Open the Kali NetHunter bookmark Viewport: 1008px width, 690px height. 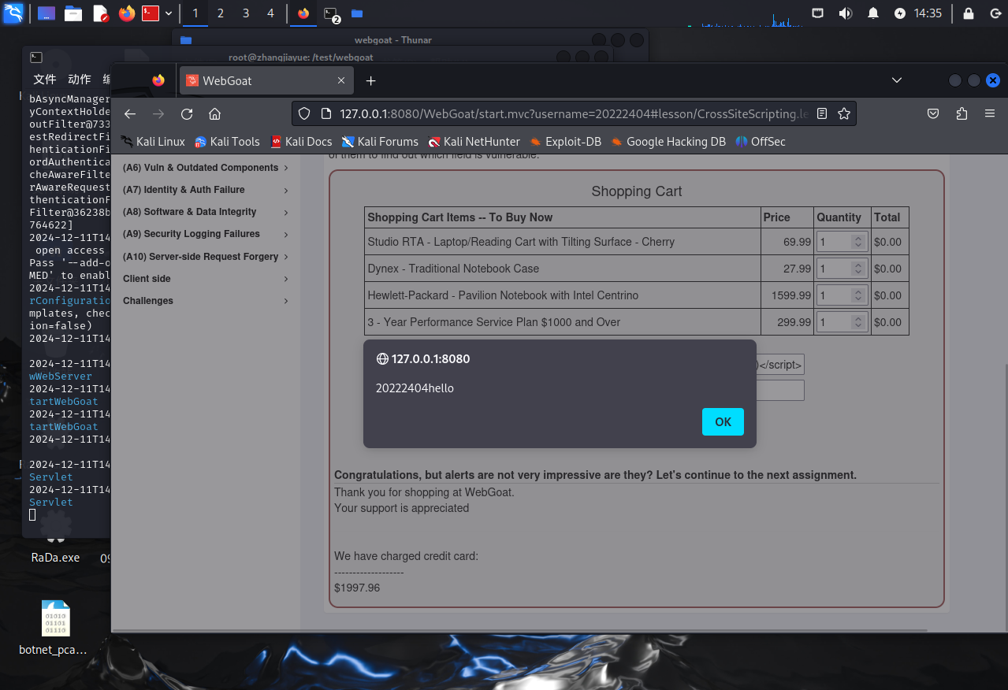click(x=474, y=142)
